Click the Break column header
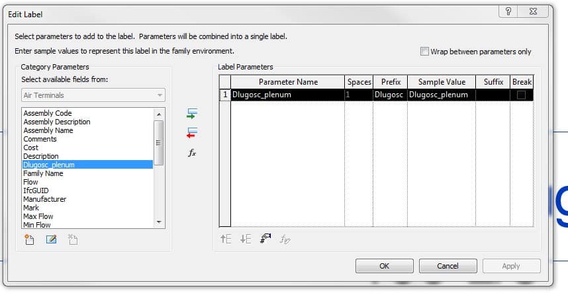Viewport: 568px width, 299px height. pos(522,82)
